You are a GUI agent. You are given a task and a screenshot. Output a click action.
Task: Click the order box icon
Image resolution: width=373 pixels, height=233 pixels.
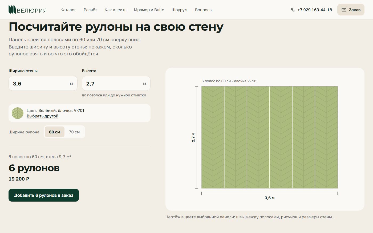(344, 10)
